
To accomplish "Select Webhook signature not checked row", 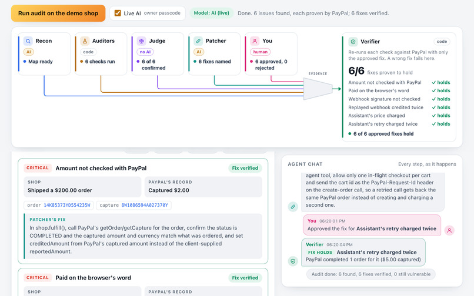I will coord(399,99).
